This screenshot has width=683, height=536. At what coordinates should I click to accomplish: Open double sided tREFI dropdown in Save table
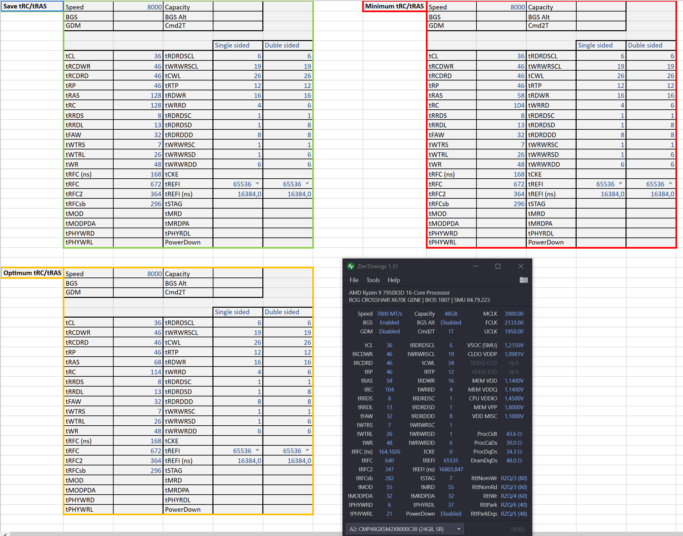pos(307,184)
